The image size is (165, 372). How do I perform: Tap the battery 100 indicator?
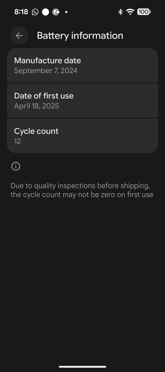[144, 12]
